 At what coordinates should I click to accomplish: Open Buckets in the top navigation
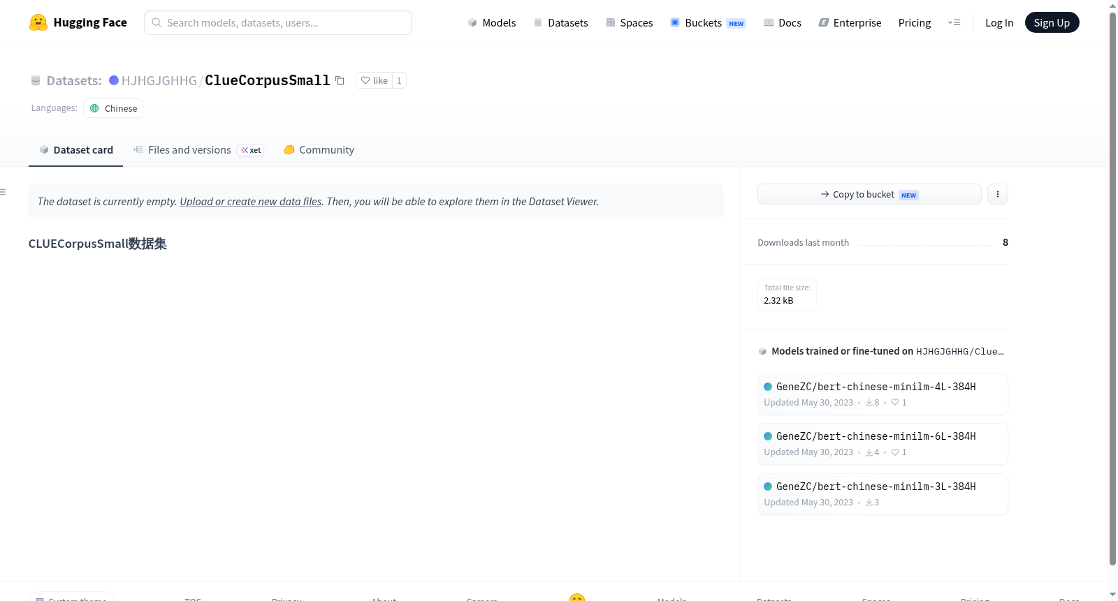(708, 22)
